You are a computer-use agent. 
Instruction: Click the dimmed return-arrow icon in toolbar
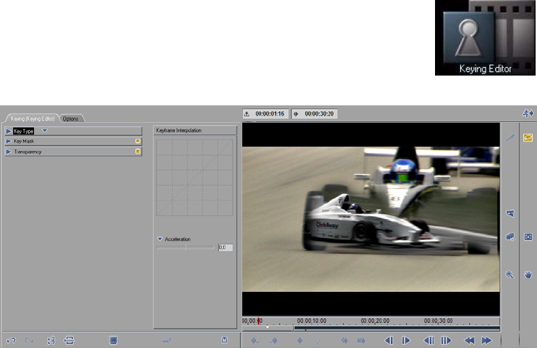click(x=167, y=340)
